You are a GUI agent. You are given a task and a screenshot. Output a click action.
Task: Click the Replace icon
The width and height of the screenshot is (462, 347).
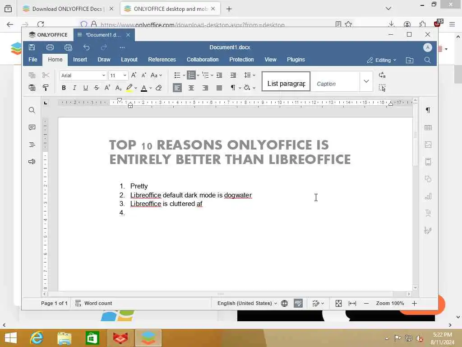tap(382, 75)
